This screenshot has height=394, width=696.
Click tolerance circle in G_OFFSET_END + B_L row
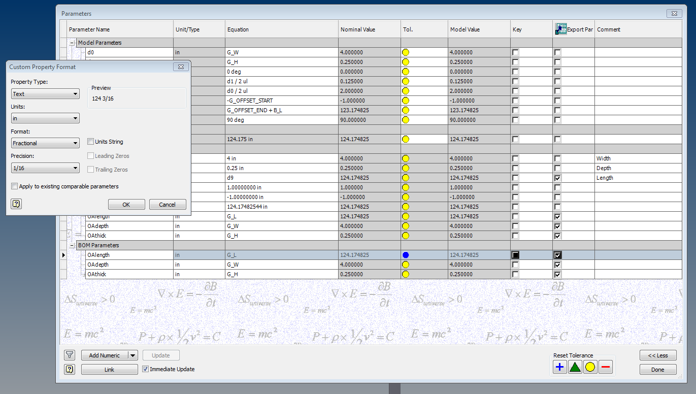click(x=405, y=110)
